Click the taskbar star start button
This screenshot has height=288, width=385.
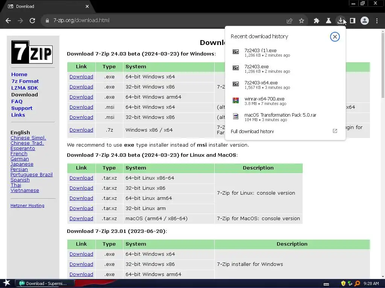coord(7,283)
